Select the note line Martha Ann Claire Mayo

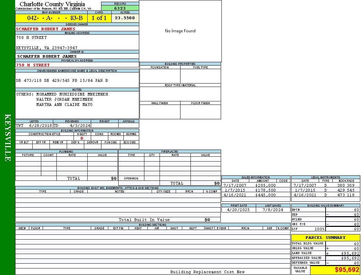(x=64, y=104)
